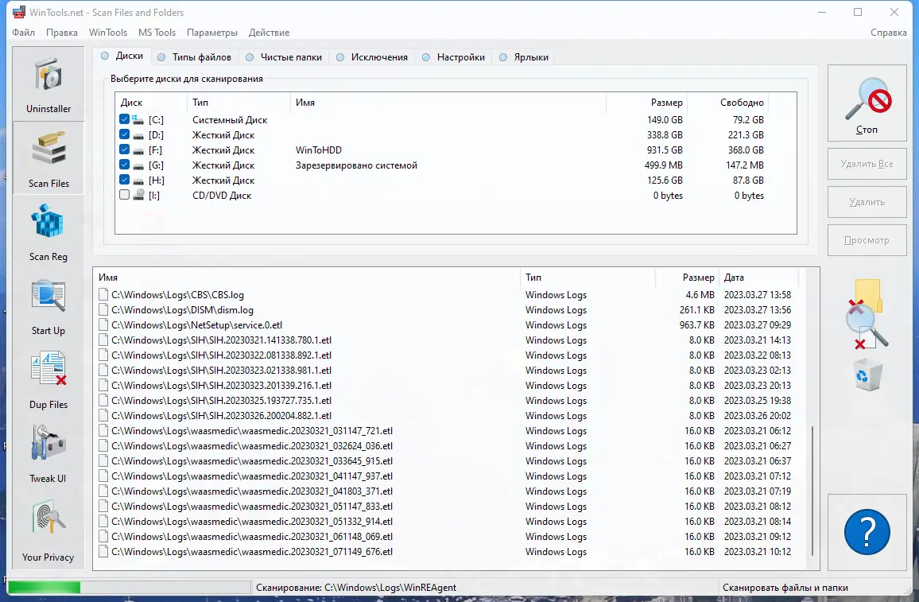The height and width of the screenshot is (602, 919).
Task: Open the Справка menu
Action: point(889,33)
